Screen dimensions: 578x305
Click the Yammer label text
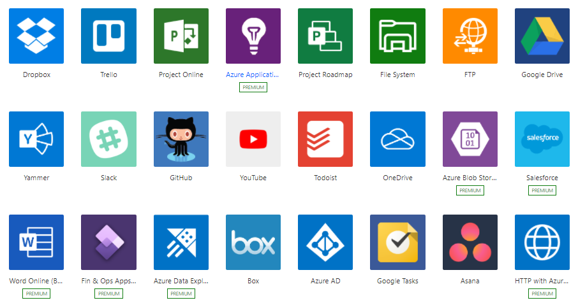[36, 178]
